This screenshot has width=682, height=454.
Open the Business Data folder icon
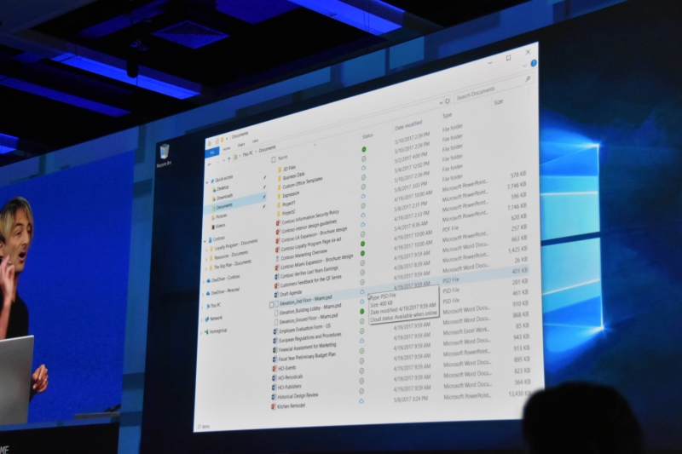click(x=280, y=179)
